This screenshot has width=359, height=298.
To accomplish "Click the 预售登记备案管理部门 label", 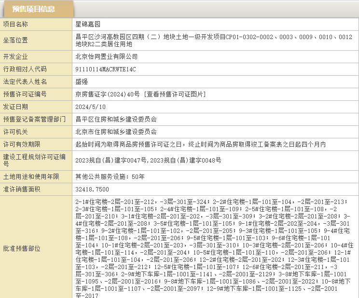I will click(x=34, y=119).
